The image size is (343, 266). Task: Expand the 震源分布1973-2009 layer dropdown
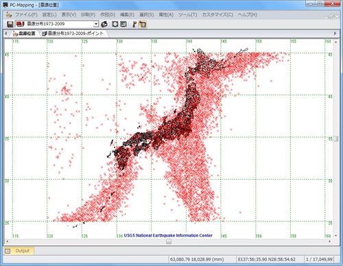(x=96, y=24)
